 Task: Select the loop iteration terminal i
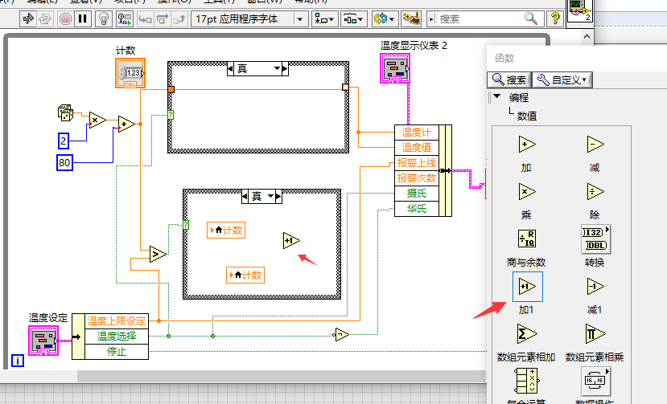18,361
